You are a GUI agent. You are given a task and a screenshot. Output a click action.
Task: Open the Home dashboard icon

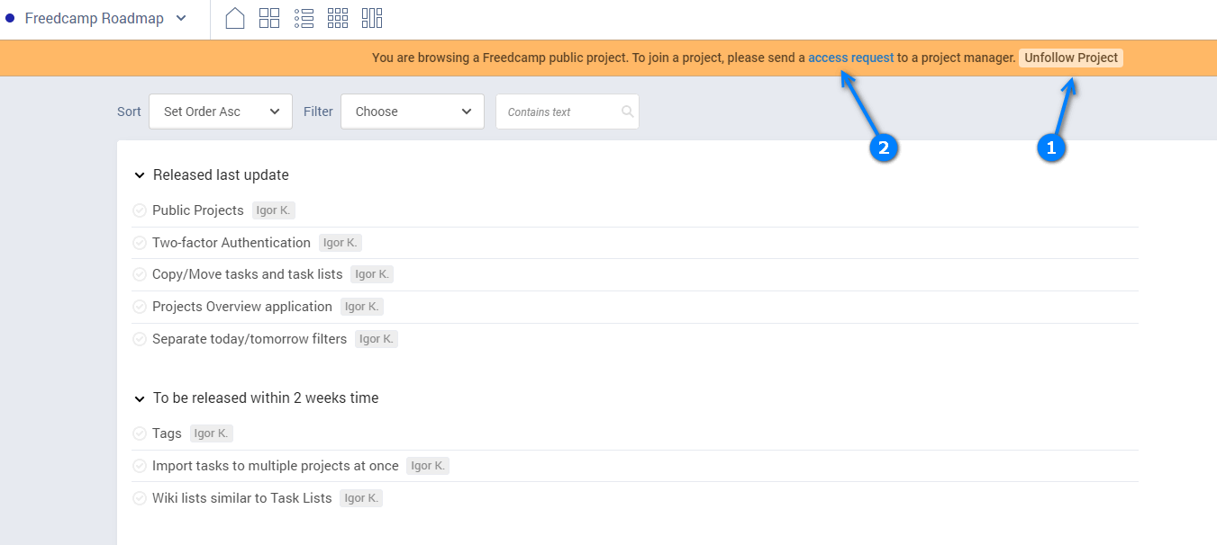point(235,18)
